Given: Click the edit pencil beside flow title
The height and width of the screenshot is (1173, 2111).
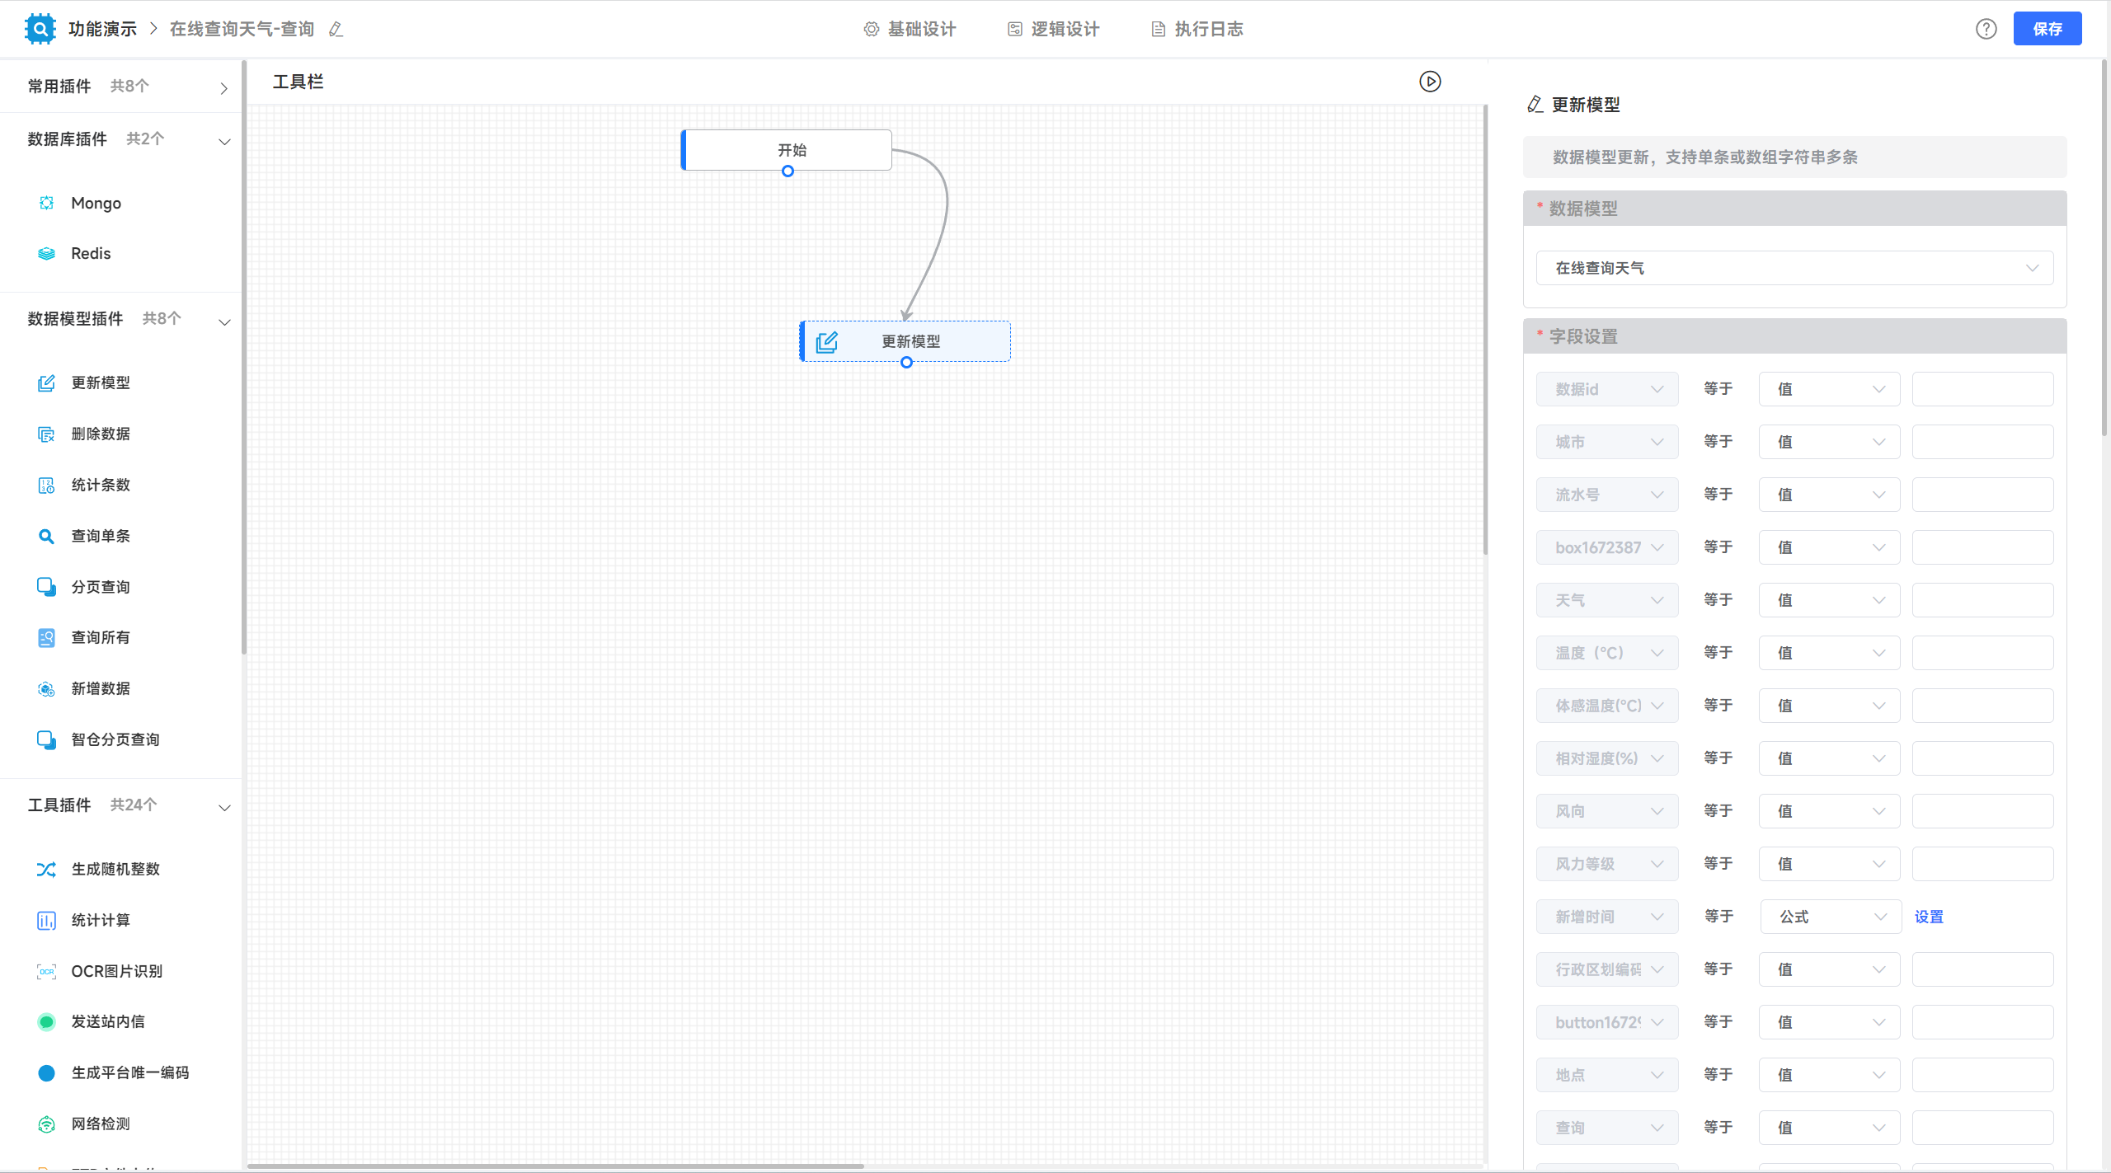Looking at the screenshot, I should tap(336, 30).
